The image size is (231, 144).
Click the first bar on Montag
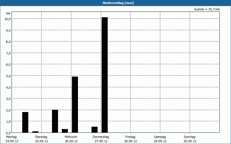(x=25, y=122)
